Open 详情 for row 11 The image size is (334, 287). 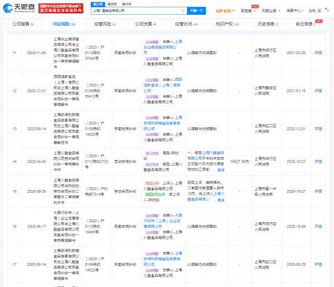point(318,53)
